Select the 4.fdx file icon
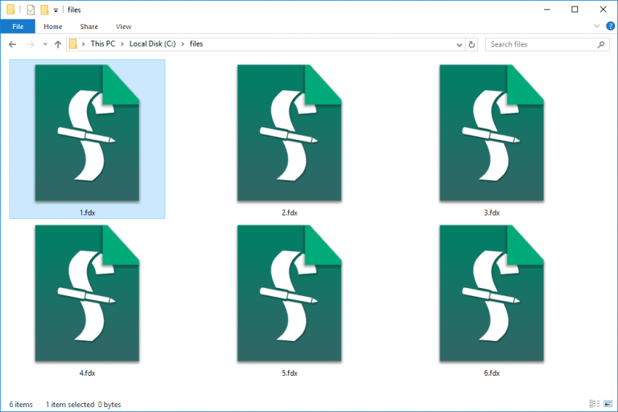618x412 pixels. 87,294
